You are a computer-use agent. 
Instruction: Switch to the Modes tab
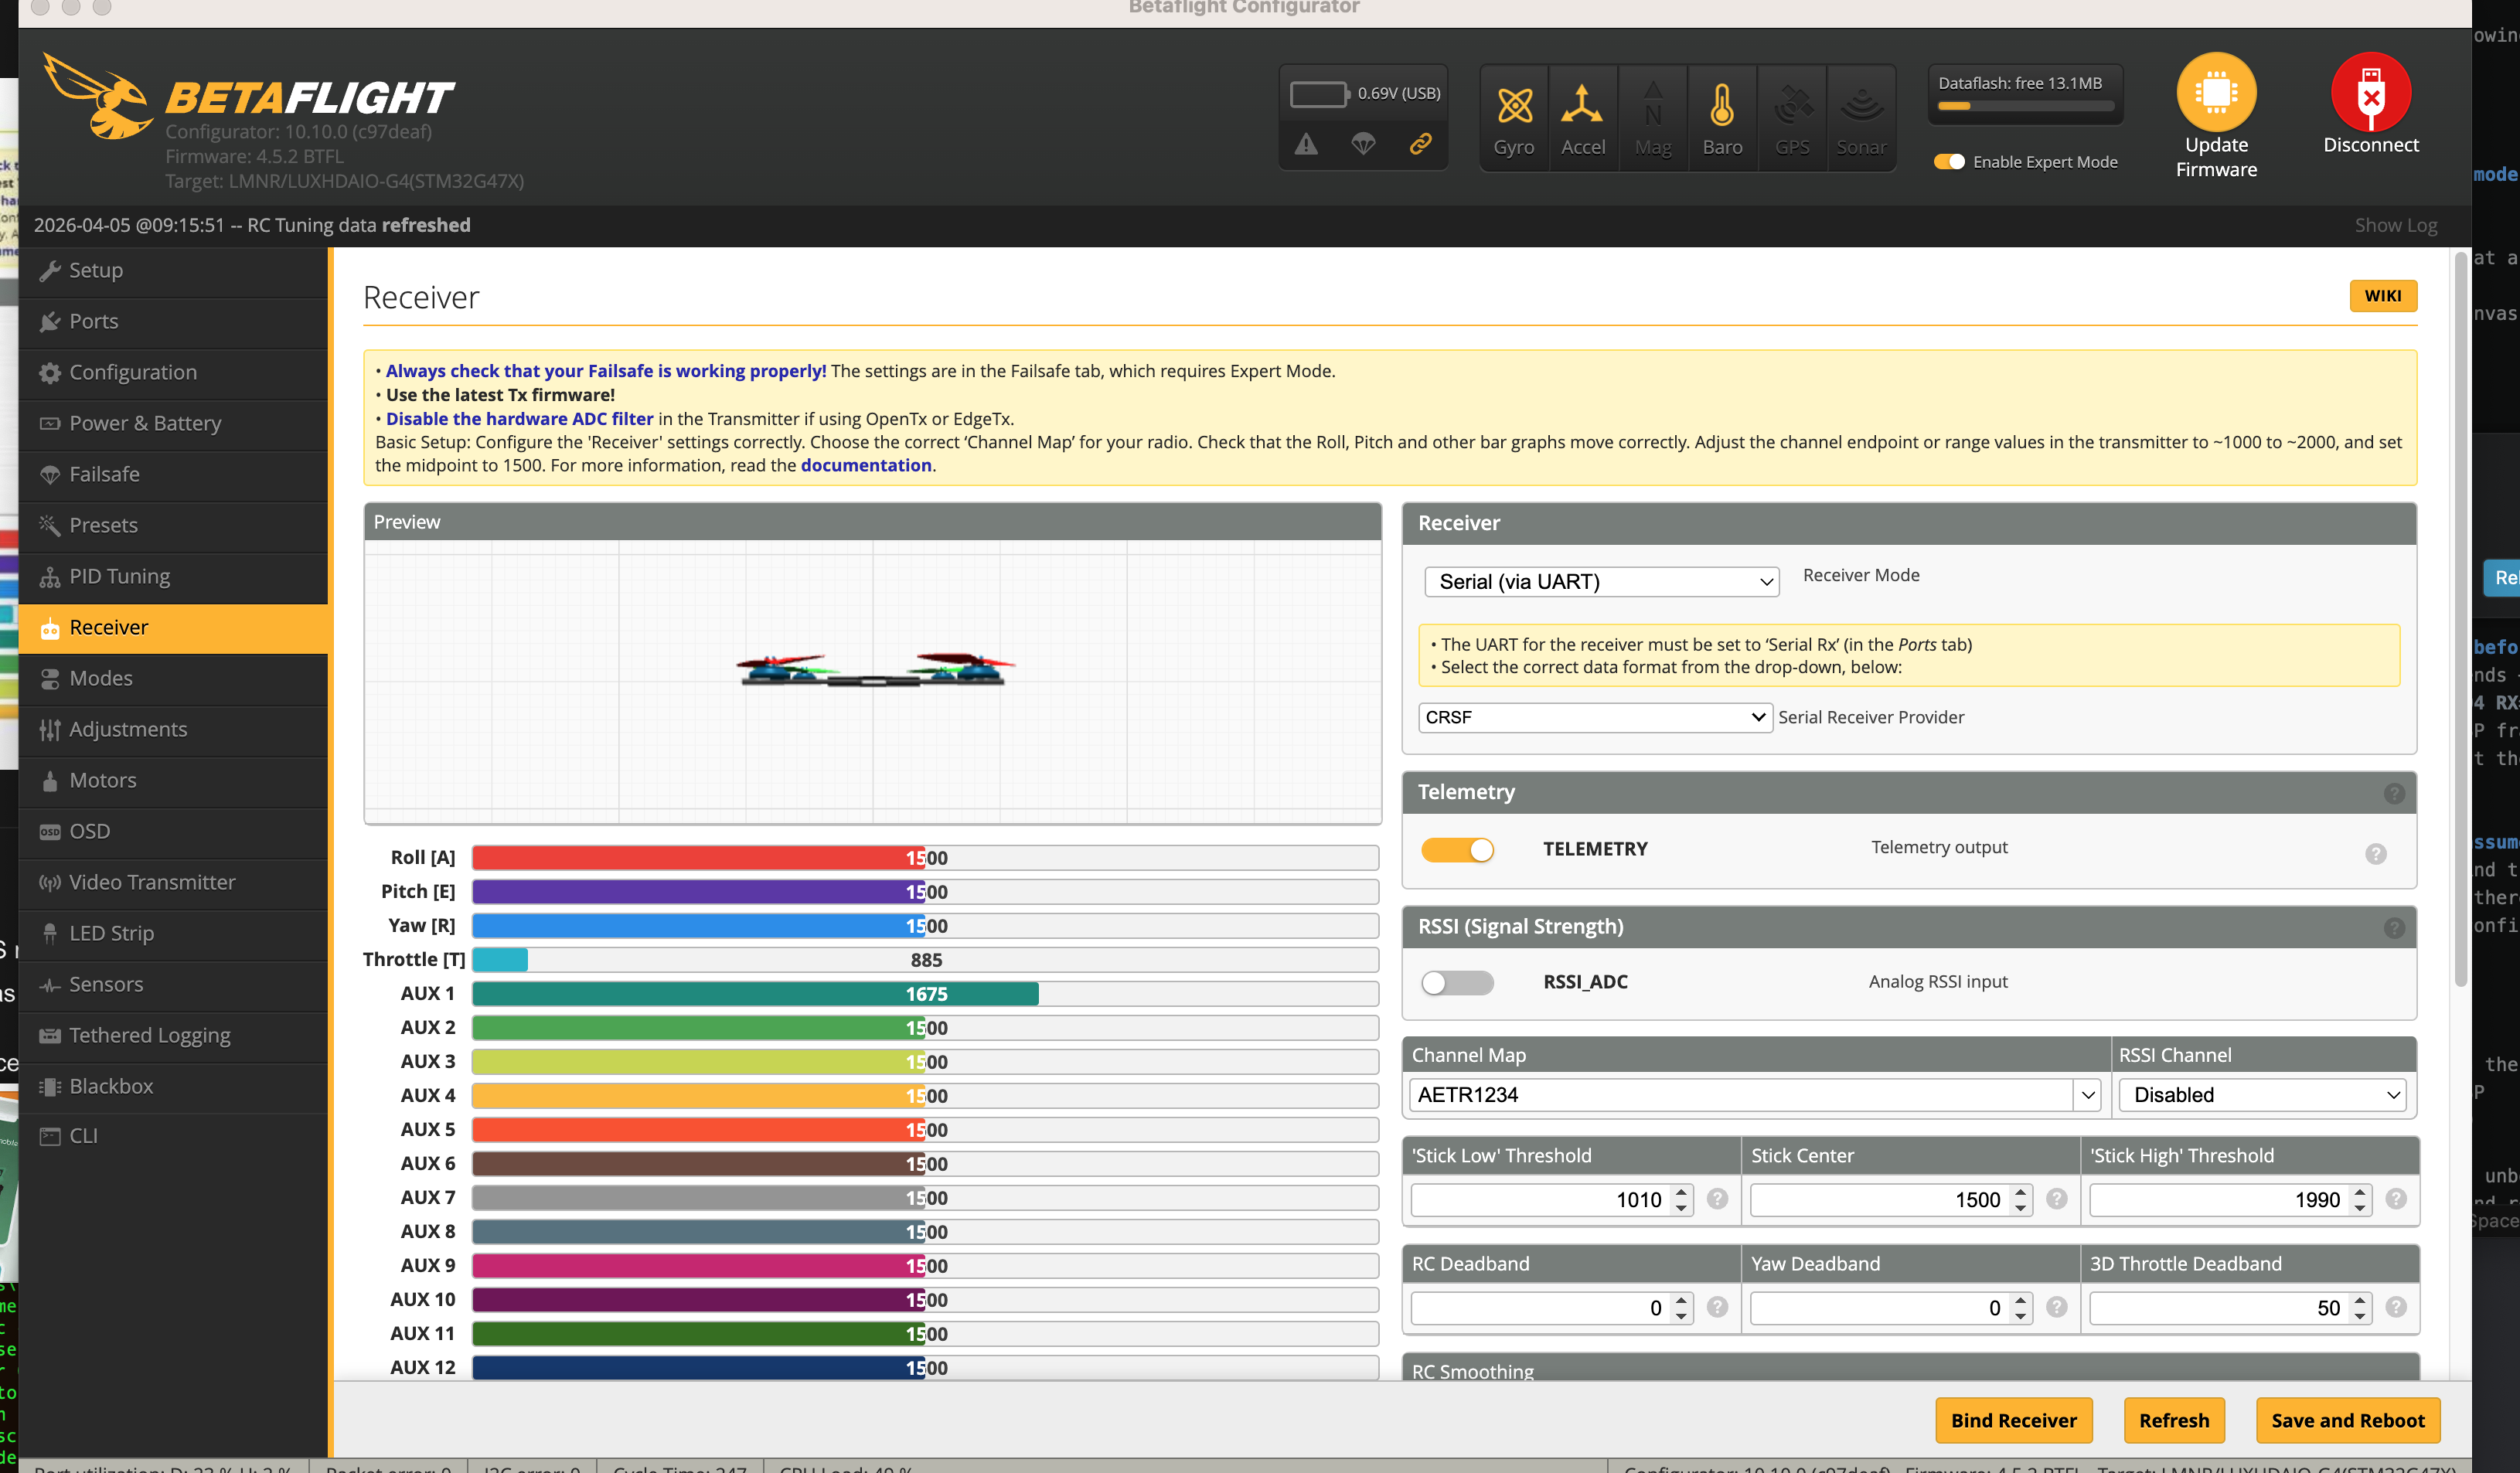tap(101, 678)
